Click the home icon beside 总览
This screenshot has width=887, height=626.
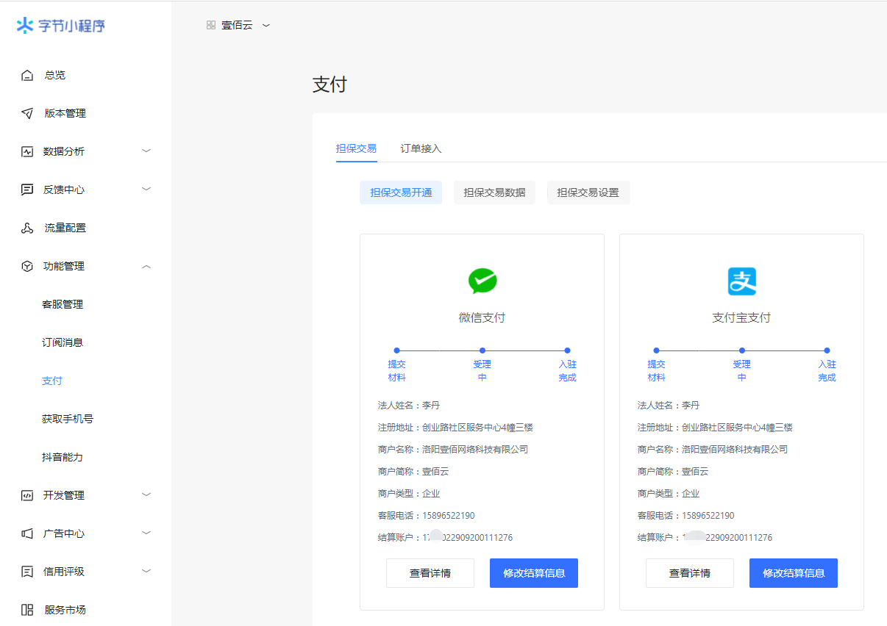tap(27, 75)
